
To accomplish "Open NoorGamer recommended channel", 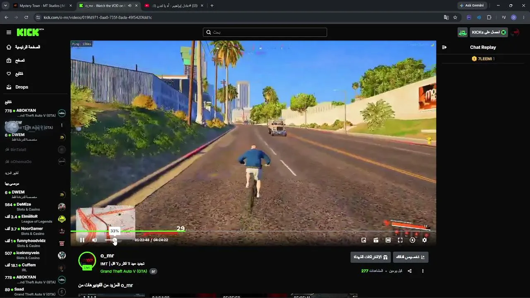I will tap(35, 231).
